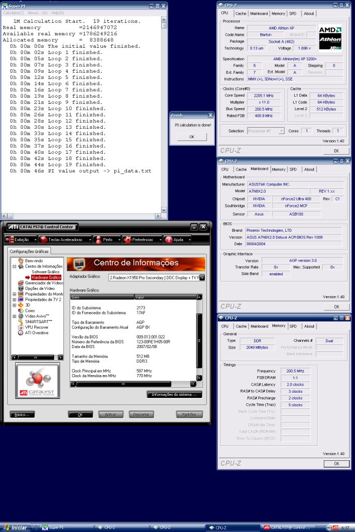Open the SMARTGART key icon
Screen dimensions: 355x532
21,322
